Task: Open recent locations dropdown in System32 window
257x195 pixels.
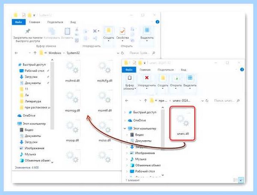Action: pyautogui.click(x=30, y=53)
